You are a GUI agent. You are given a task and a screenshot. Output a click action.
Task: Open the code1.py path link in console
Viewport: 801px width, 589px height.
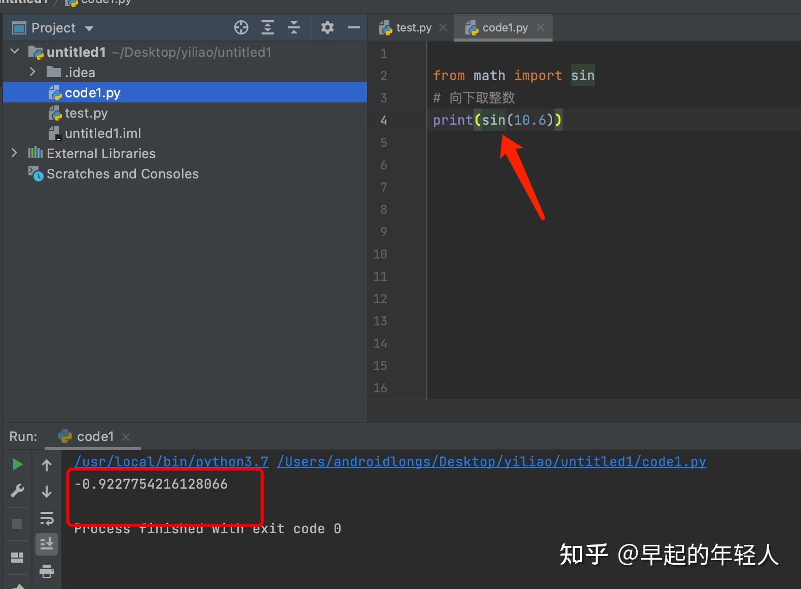tap(491, 462)
